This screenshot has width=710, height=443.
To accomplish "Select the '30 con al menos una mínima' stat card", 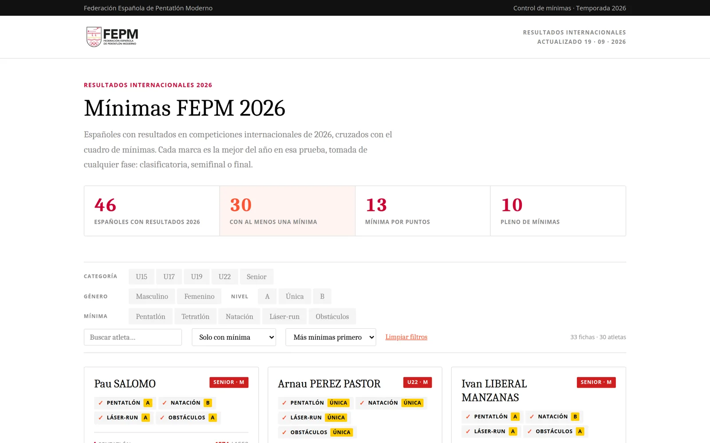I will point(287,211).
